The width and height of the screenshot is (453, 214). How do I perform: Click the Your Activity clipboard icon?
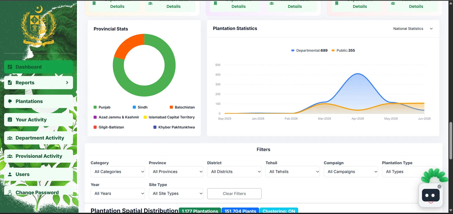[x=10, y=120]
